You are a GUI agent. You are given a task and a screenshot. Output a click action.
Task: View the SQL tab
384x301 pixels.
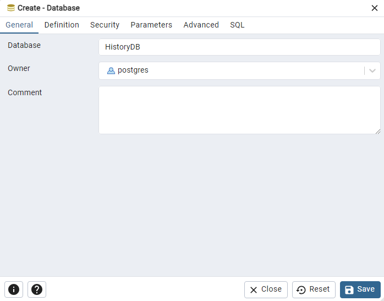coord(237,25)
